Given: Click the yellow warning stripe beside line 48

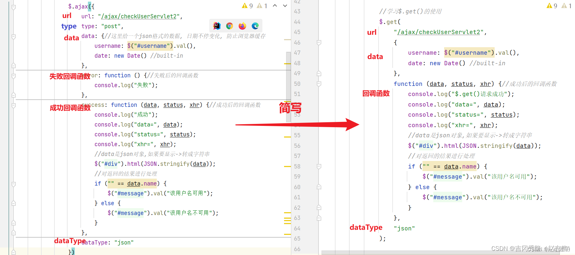Looking at the screenshot, I should [288, 63].
